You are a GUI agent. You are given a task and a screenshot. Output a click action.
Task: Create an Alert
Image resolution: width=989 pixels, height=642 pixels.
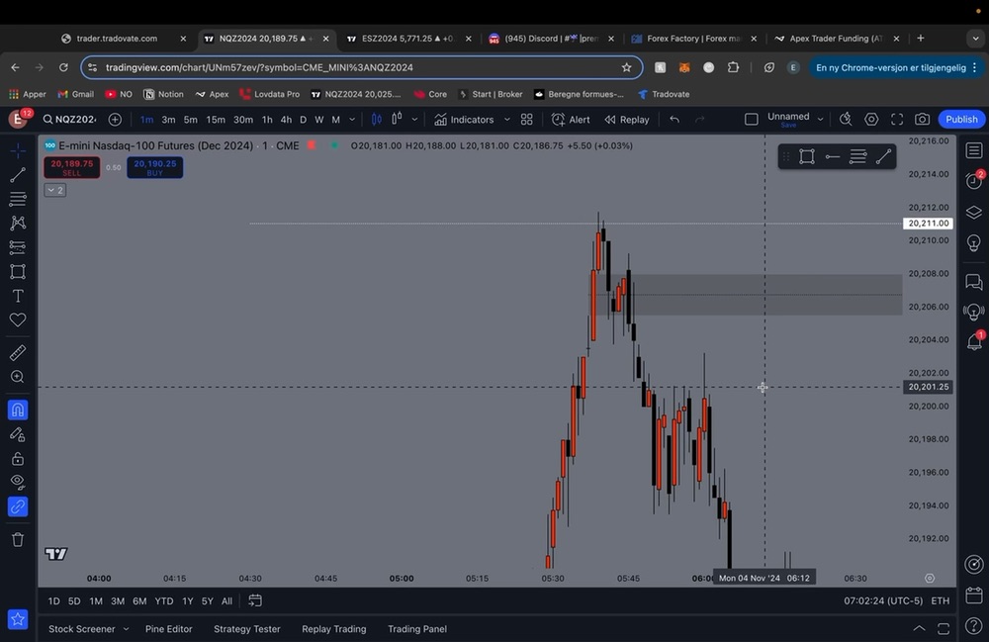pyautogui.click(x=571, y=119)
